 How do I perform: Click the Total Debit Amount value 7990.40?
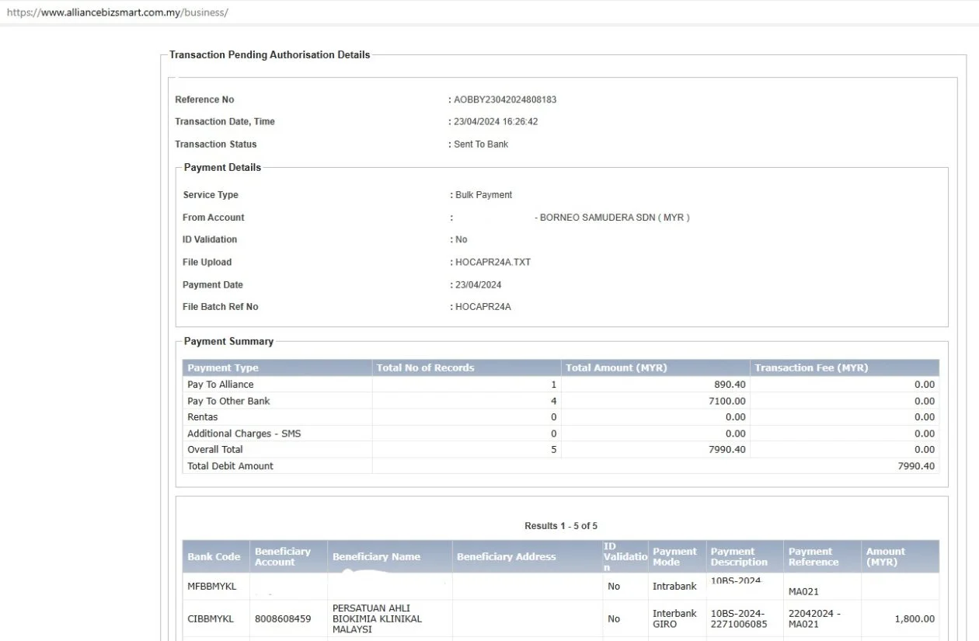[x=916, y=466]
